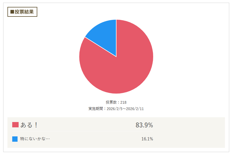This screenshot has width=234, height=155.
Task: Click the start date 2026/2/5
Action: 114,109
